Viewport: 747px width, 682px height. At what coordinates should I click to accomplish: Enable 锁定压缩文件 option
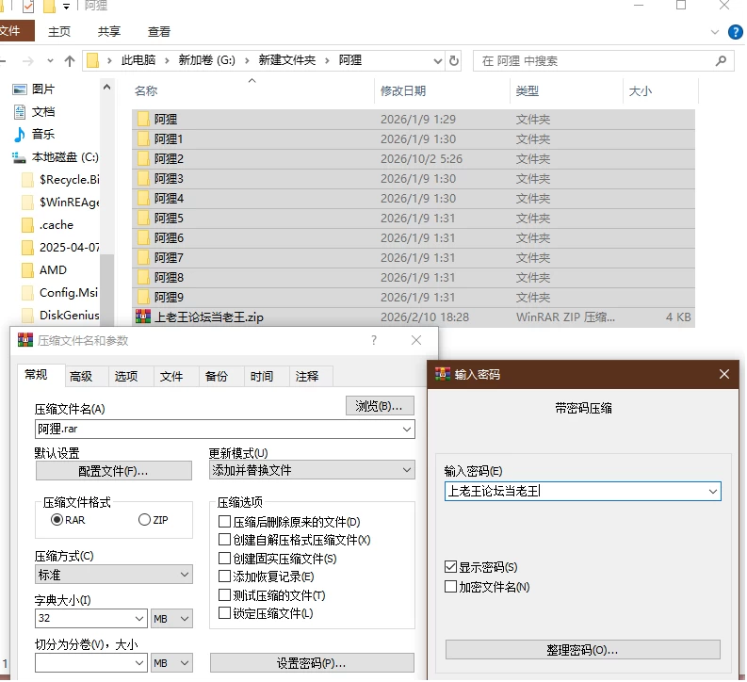click(224, 613)
